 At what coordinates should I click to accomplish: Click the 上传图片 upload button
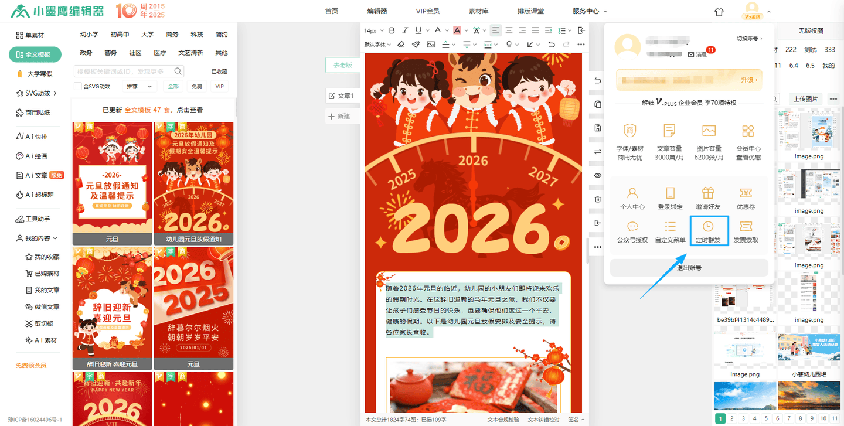(x=806, y=98)
